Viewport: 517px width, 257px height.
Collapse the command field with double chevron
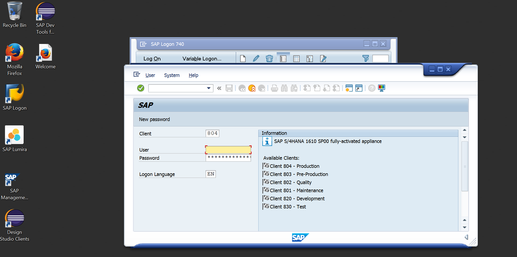pyautogui.click(x=219, y=88)
